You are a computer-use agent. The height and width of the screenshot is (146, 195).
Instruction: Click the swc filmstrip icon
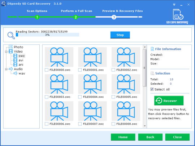tap(15, 56)
